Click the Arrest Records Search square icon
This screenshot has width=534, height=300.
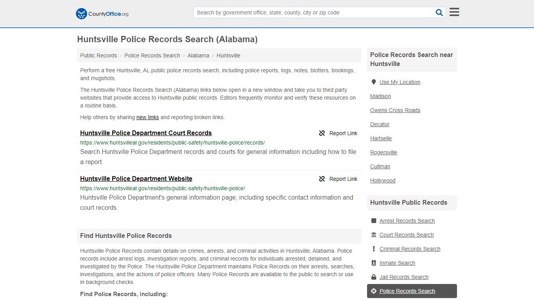click(x=373, y=221)
